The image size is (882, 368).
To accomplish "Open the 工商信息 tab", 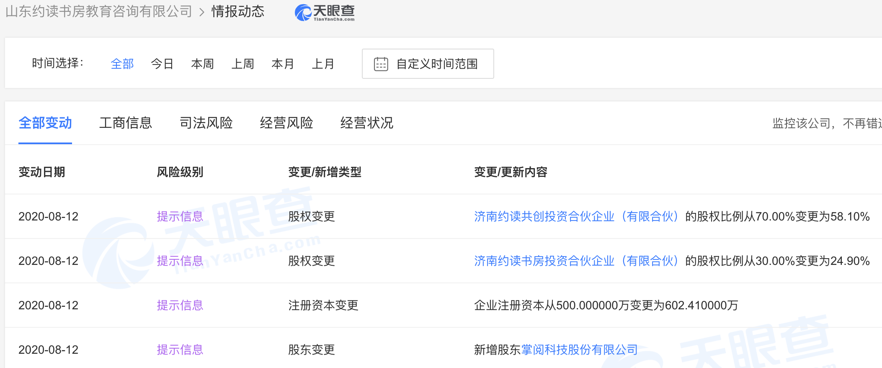I will [126, 123].
